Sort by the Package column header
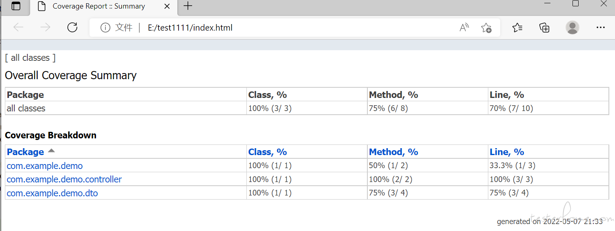The height and width of the screenshot is (231, 615). point(25,152)
